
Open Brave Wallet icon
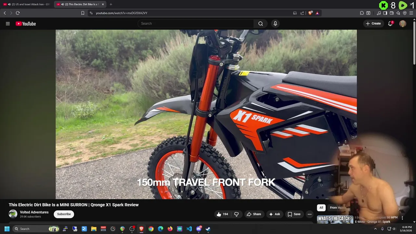pos(392,13)
